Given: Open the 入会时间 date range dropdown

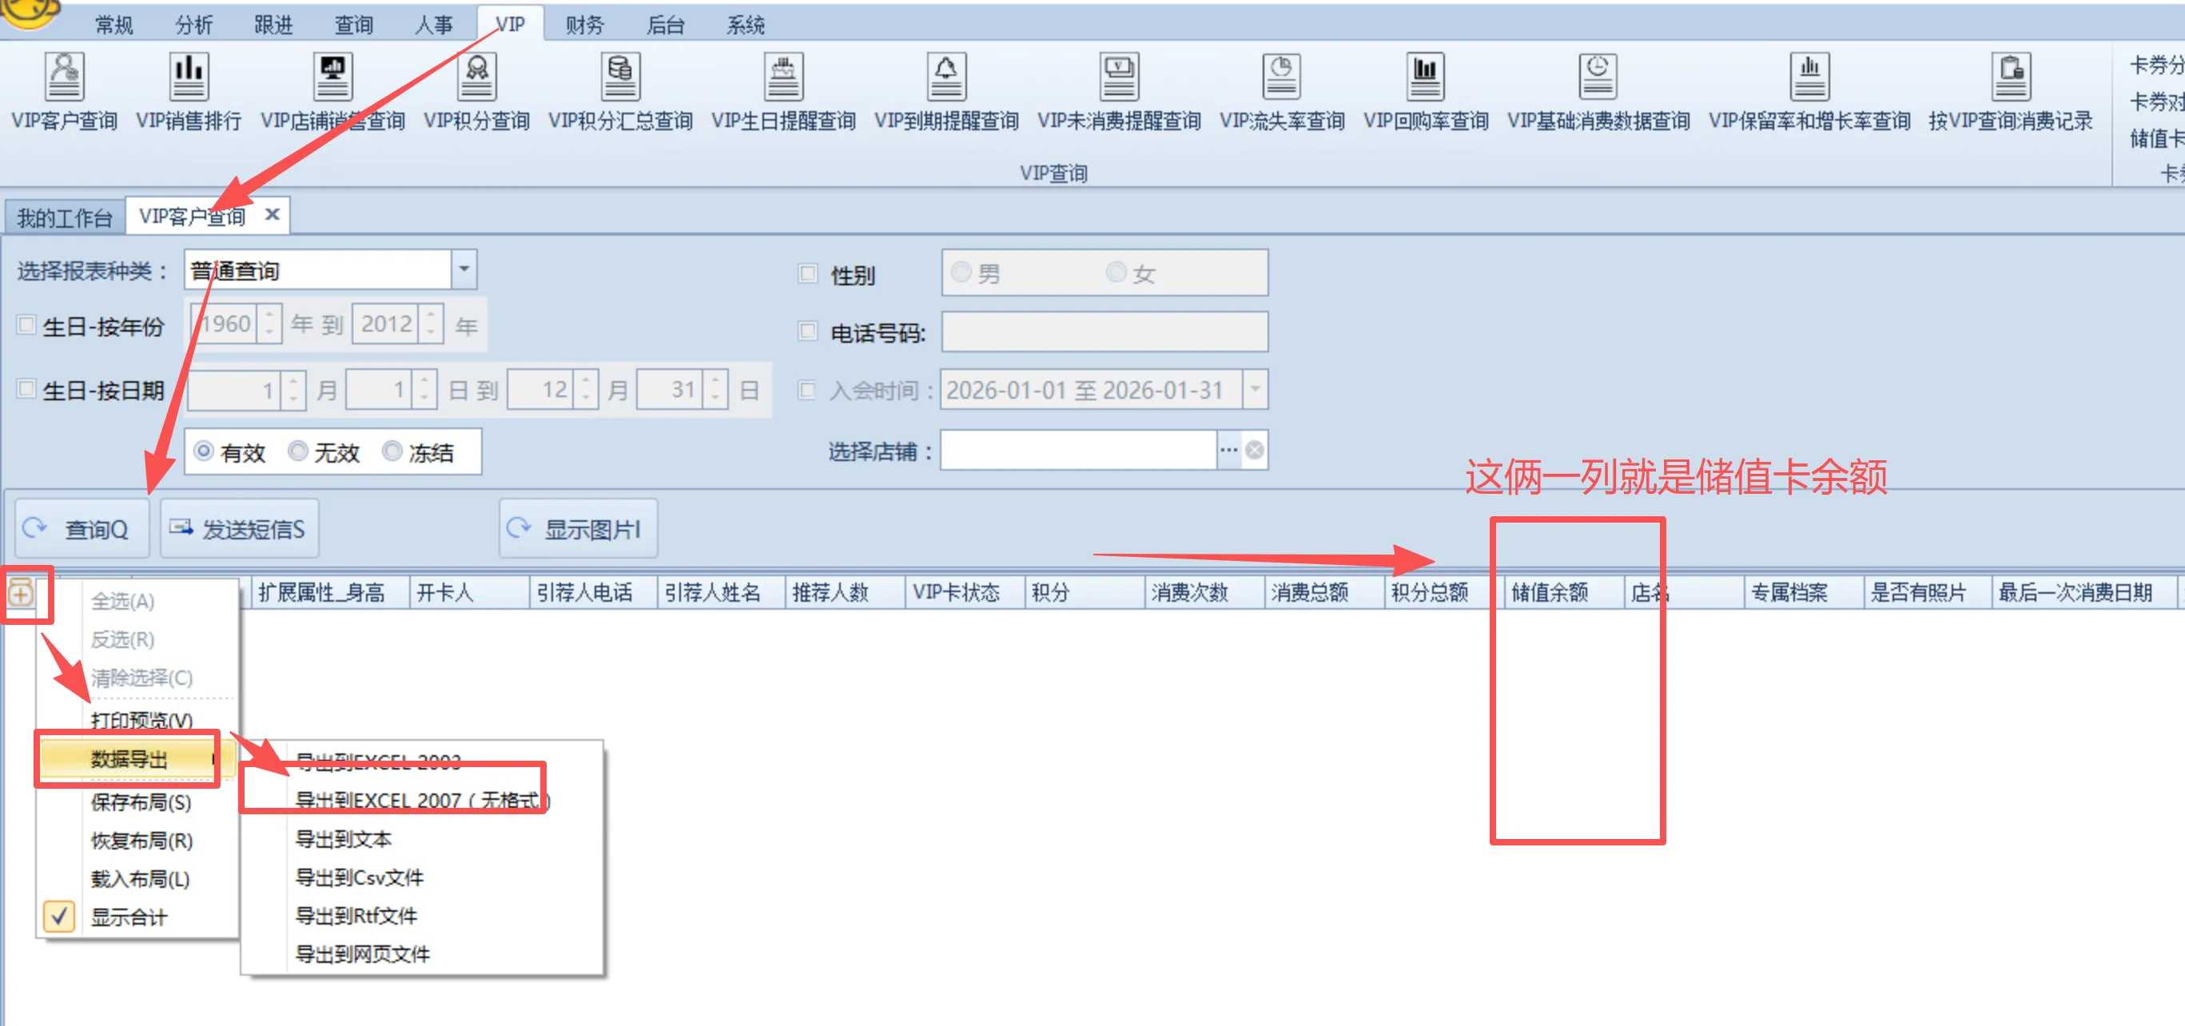Looking at the screenshot, I should [x=1255, y=390].
